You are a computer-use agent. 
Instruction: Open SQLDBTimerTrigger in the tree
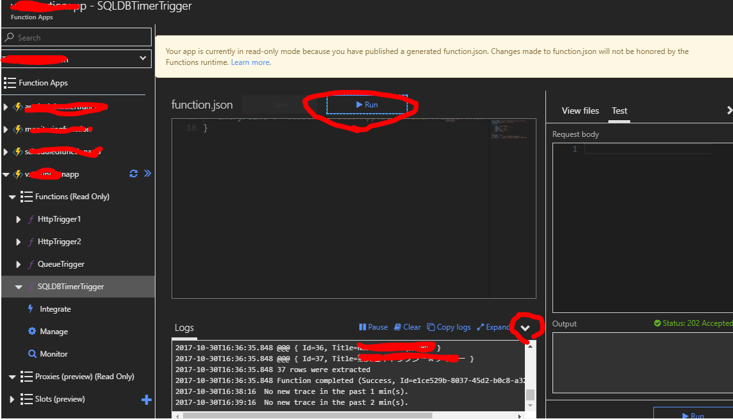[71, 286]
